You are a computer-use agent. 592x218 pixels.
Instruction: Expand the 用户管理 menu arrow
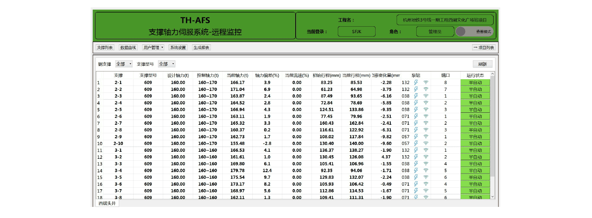tap(162, 47)
